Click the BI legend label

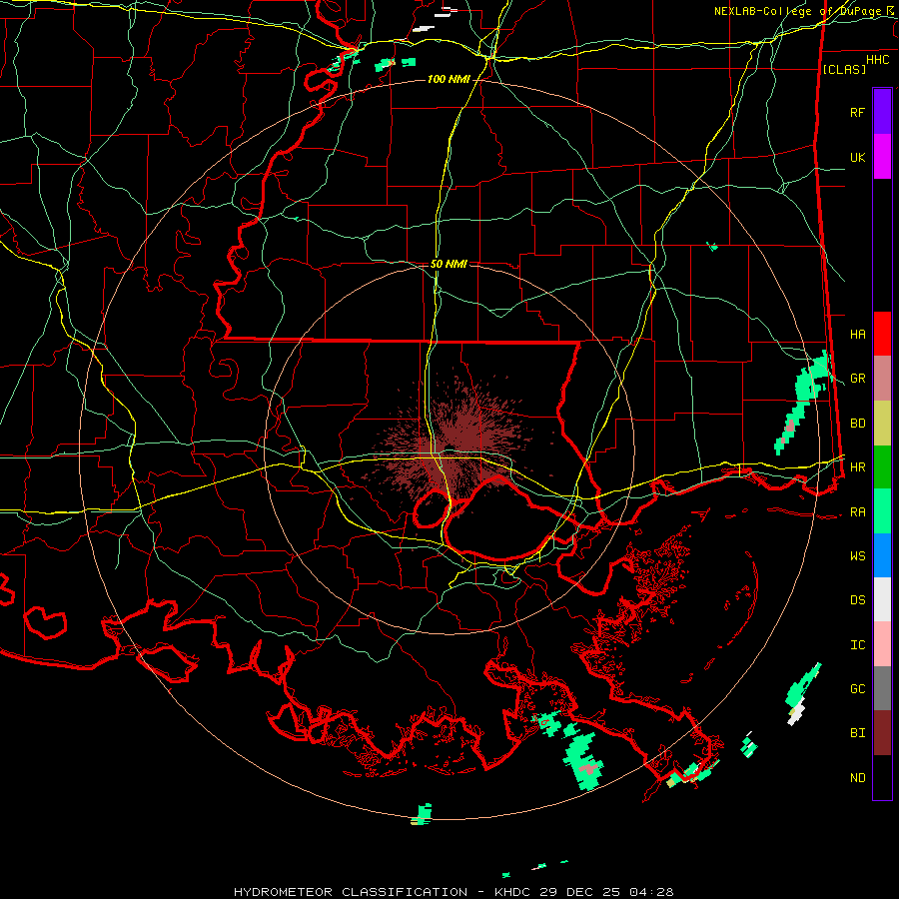pyautogui.click(x=857, y=733)
